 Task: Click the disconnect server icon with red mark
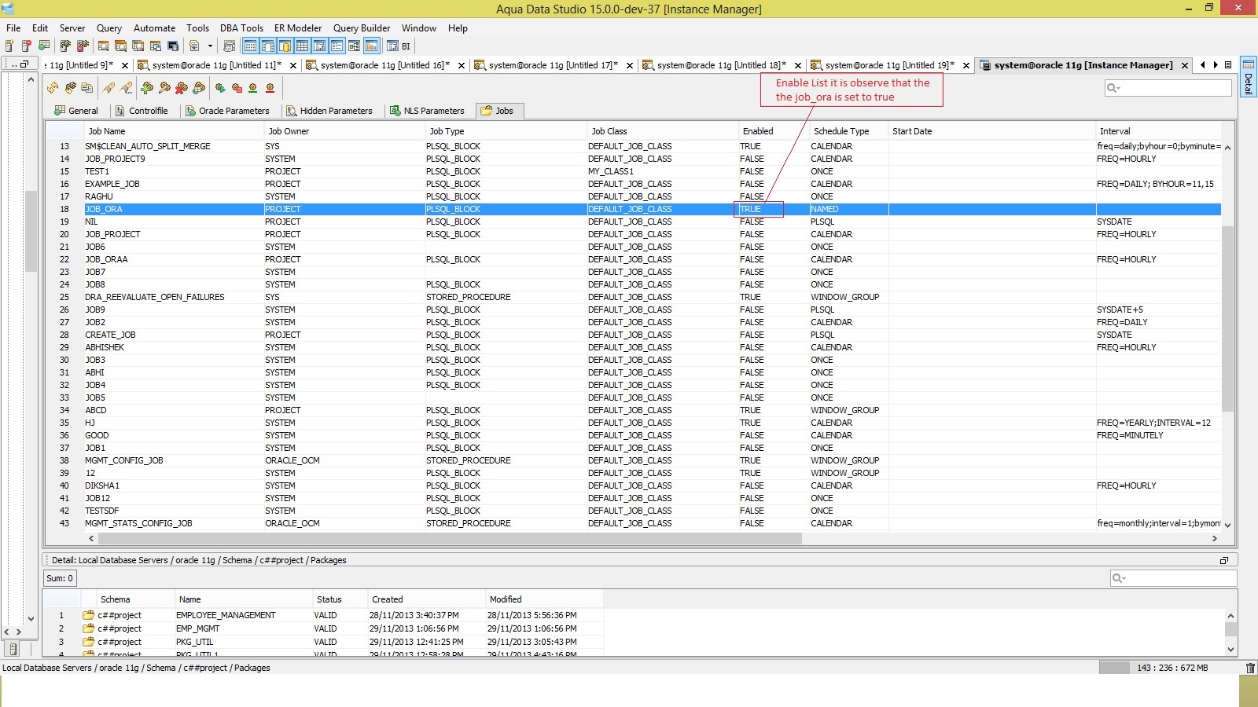click(x=83, y=46)
